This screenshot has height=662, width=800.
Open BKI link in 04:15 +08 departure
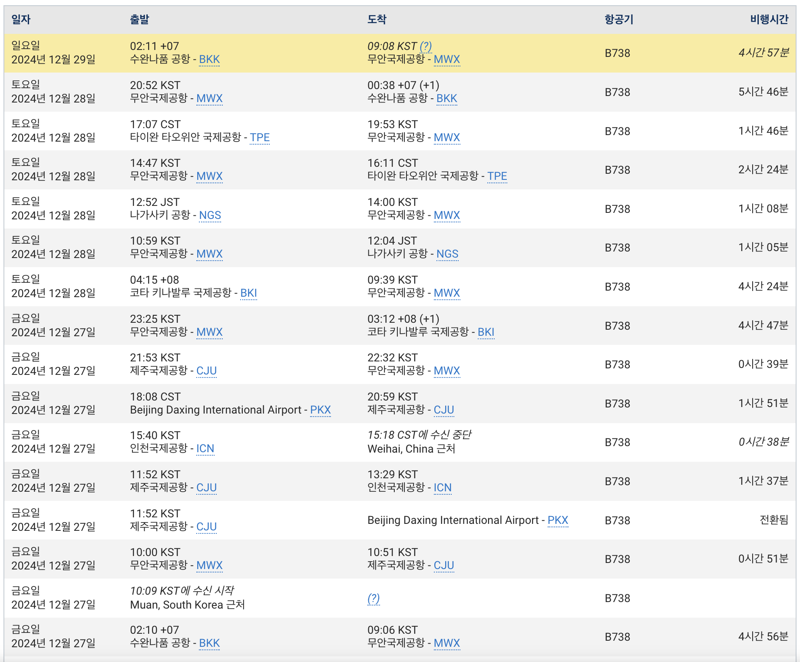coord(249,293)
